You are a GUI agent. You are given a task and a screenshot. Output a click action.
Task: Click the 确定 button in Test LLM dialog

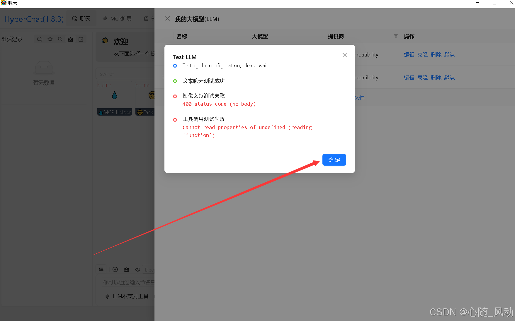click(x=334, y=160)
